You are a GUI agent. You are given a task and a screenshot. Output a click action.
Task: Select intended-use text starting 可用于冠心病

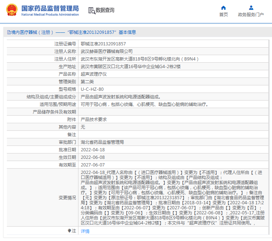click(145, 104)
